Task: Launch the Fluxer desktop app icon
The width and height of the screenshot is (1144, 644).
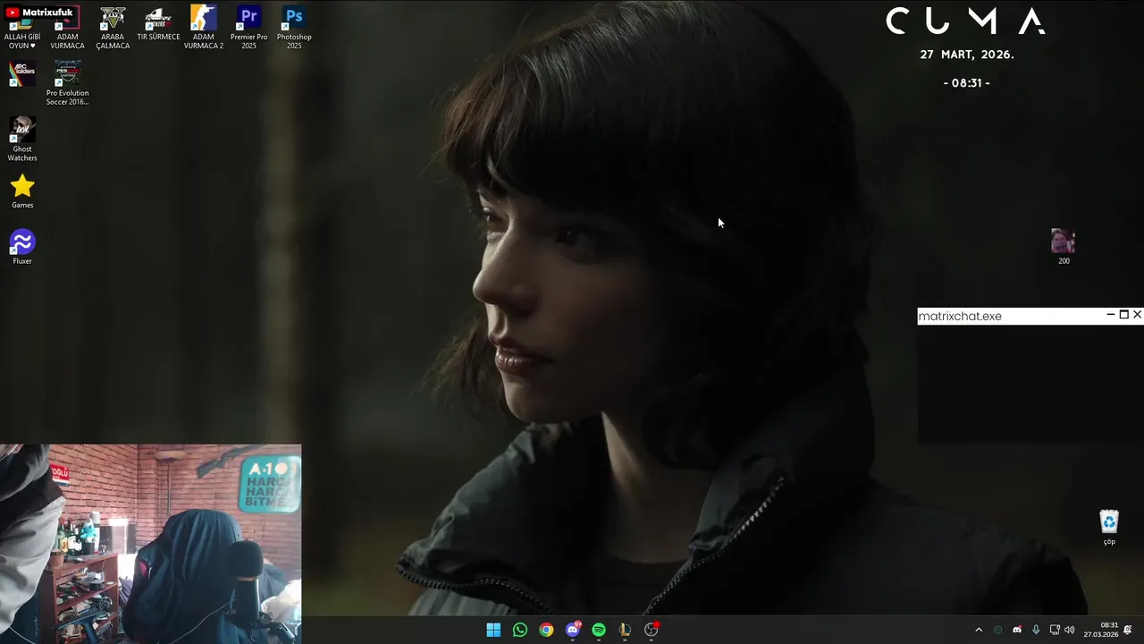Action: [x=22, y=248]
